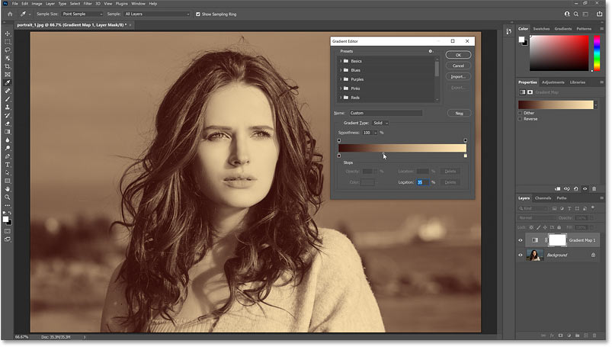Screen dimensions: 612x347
Task: Open the Search icon at top right
Action: point(576,14)
